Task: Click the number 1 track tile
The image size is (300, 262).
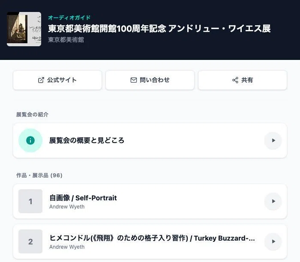Action: click(30, 201)
